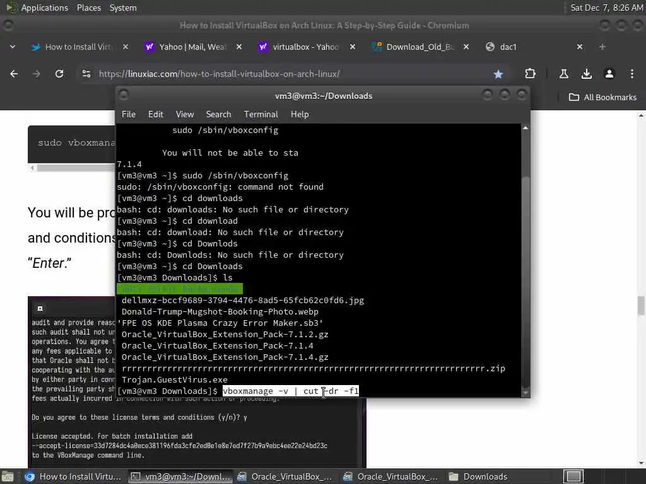The image size is (646, 484).
Task: Close the Yahoo Mail tab
Action: coord(239,47)
